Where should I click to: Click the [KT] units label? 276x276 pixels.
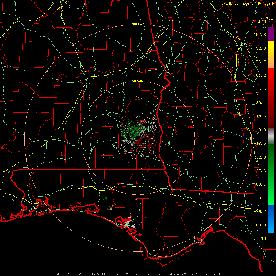click(262, 21)
